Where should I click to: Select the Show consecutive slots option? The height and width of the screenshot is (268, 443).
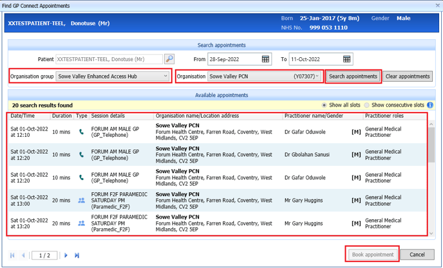(x=367, y=105)
